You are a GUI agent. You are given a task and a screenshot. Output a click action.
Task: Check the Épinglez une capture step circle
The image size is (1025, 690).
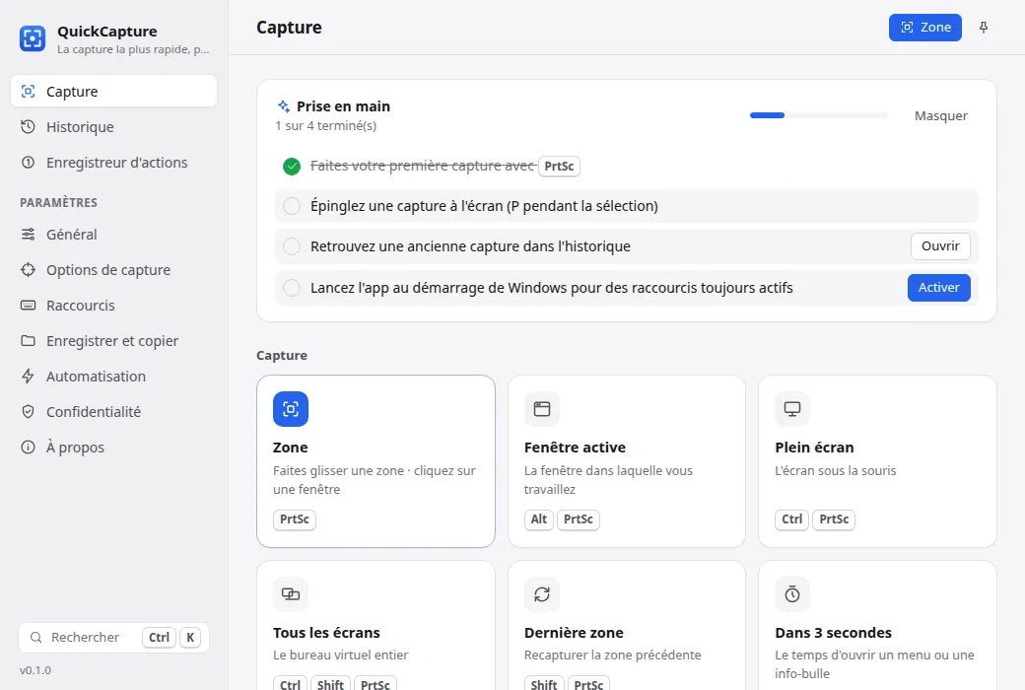292,206
